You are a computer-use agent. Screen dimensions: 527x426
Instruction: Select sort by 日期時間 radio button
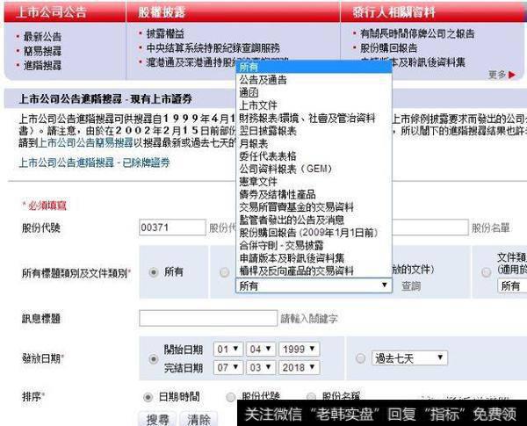tap(148, 397)
